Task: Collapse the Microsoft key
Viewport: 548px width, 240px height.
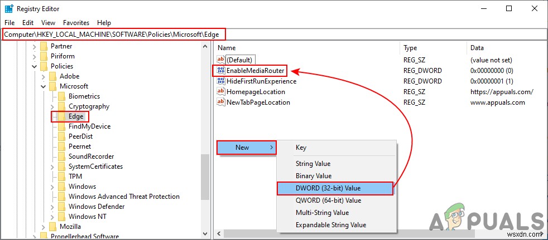Action: coord(44,86)
